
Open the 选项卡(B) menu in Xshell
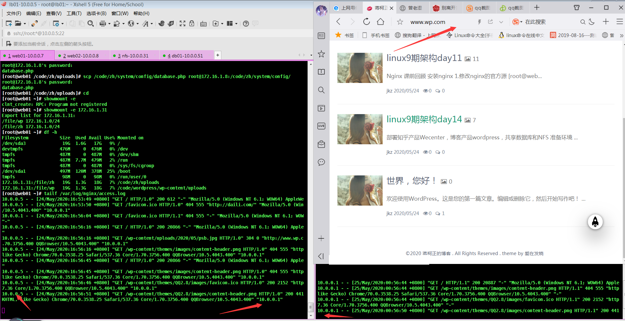point(96,13)
